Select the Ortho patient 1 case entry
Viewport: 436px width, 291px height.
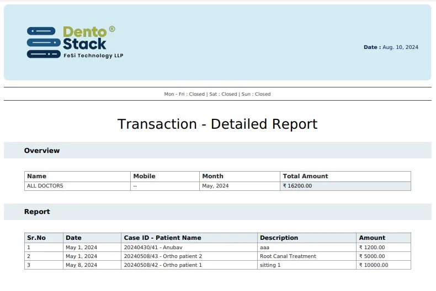[x=163, y=265]
